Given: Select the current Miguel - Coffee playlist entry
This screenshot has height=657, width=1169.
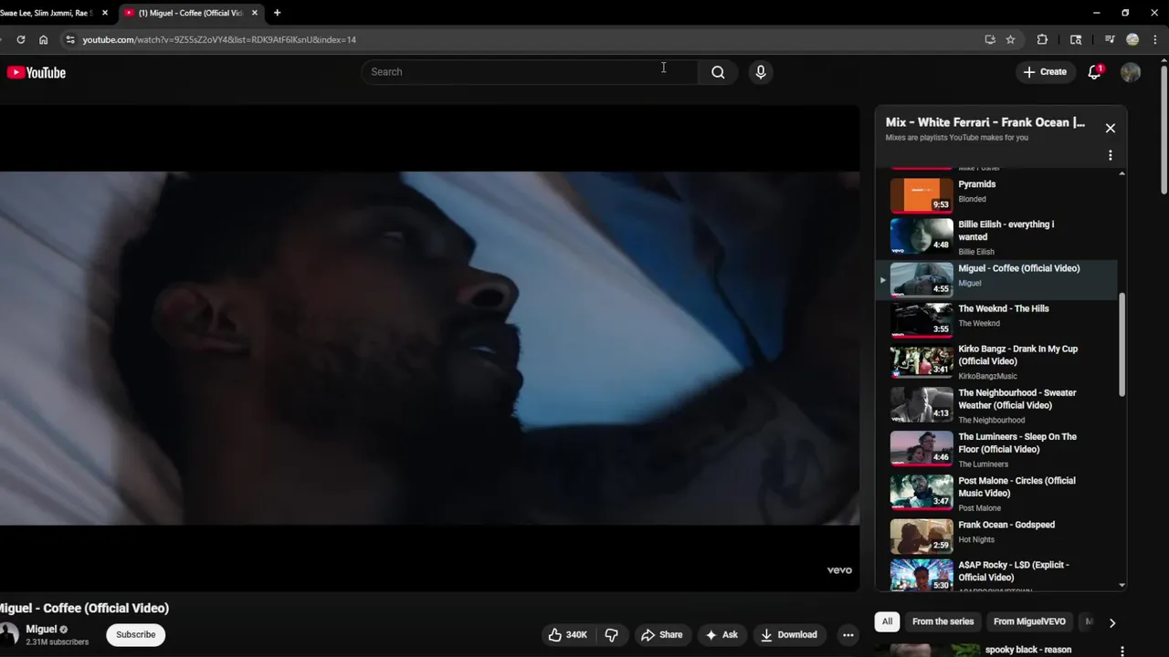Looking at the screenshot, I should 997,279.
